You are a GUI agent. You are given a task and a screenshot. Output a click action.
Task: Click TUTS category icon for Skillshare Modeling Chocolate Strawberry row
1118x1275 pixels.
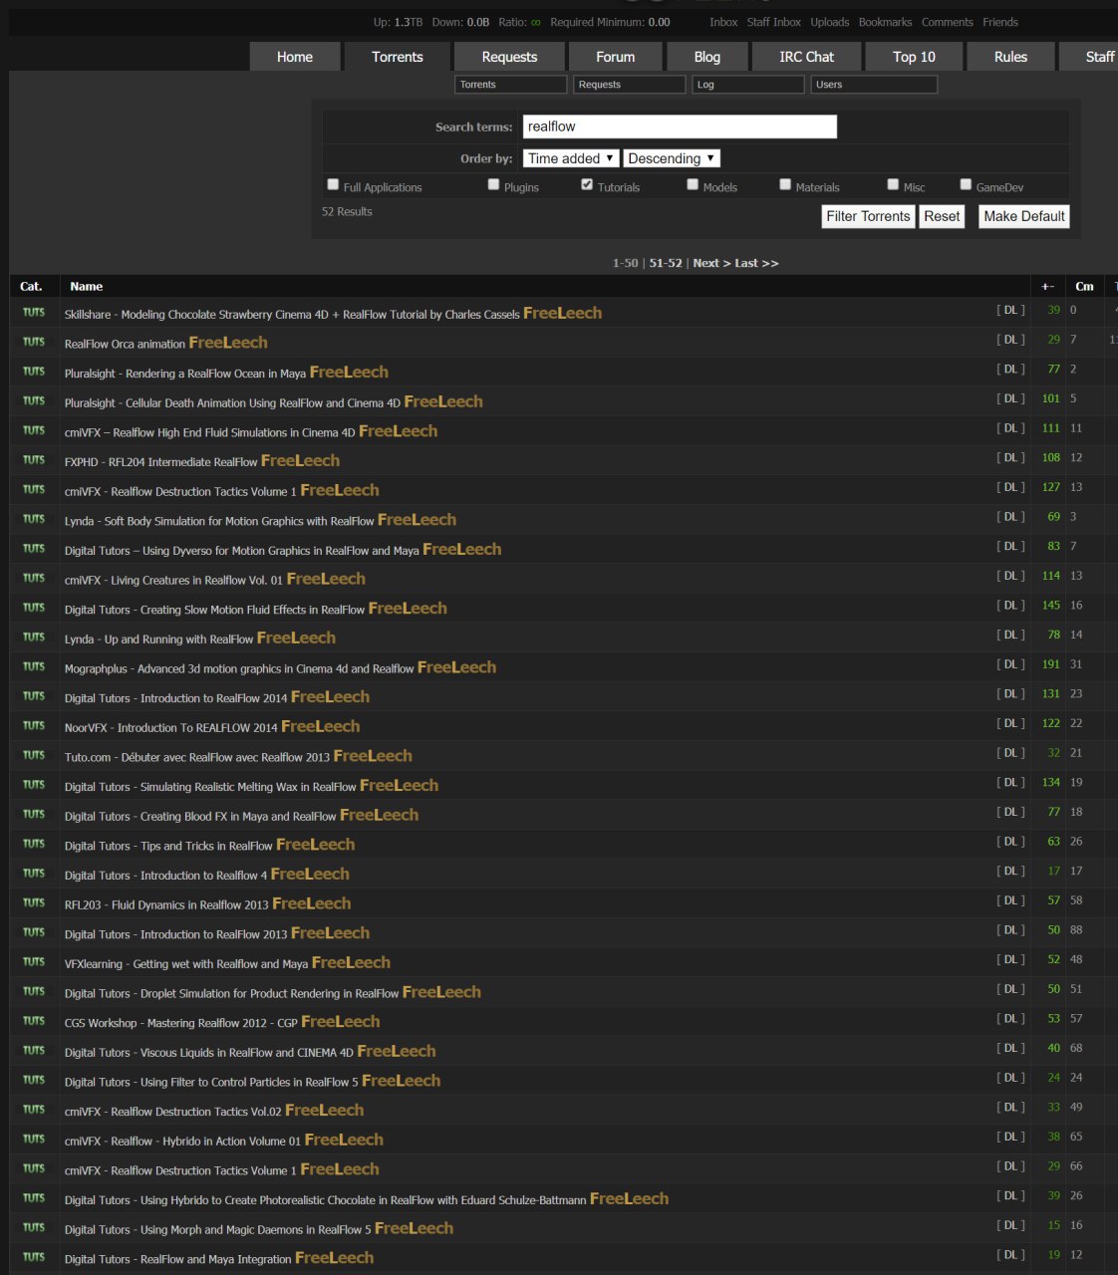tap(34, 312)
